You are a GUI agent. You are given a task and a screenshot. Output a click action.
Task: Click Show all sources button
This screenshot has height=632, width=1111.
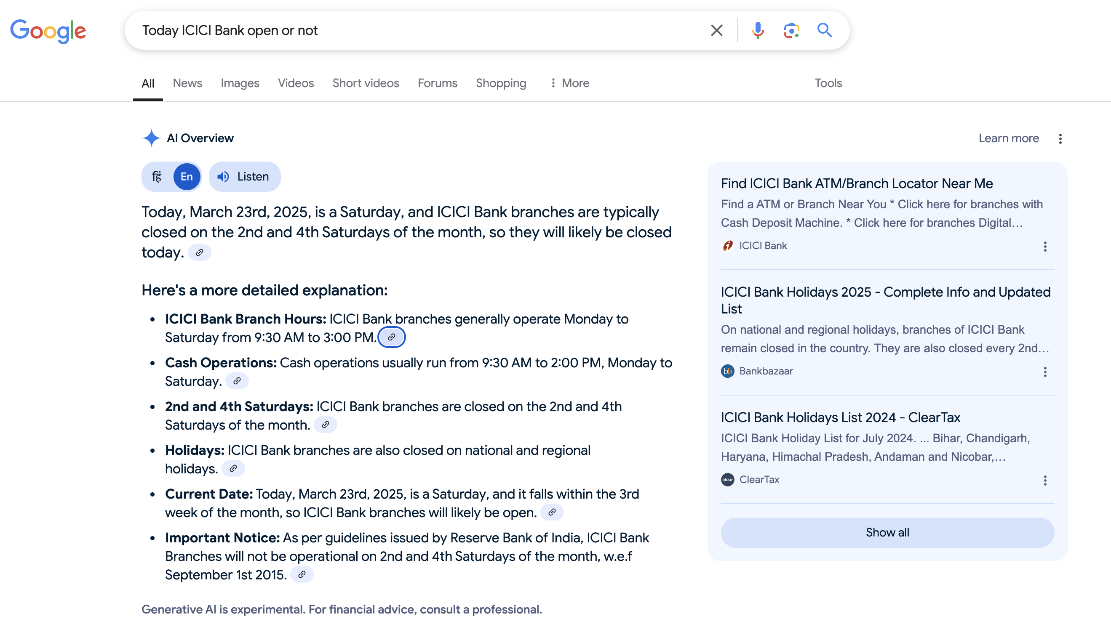887,533
